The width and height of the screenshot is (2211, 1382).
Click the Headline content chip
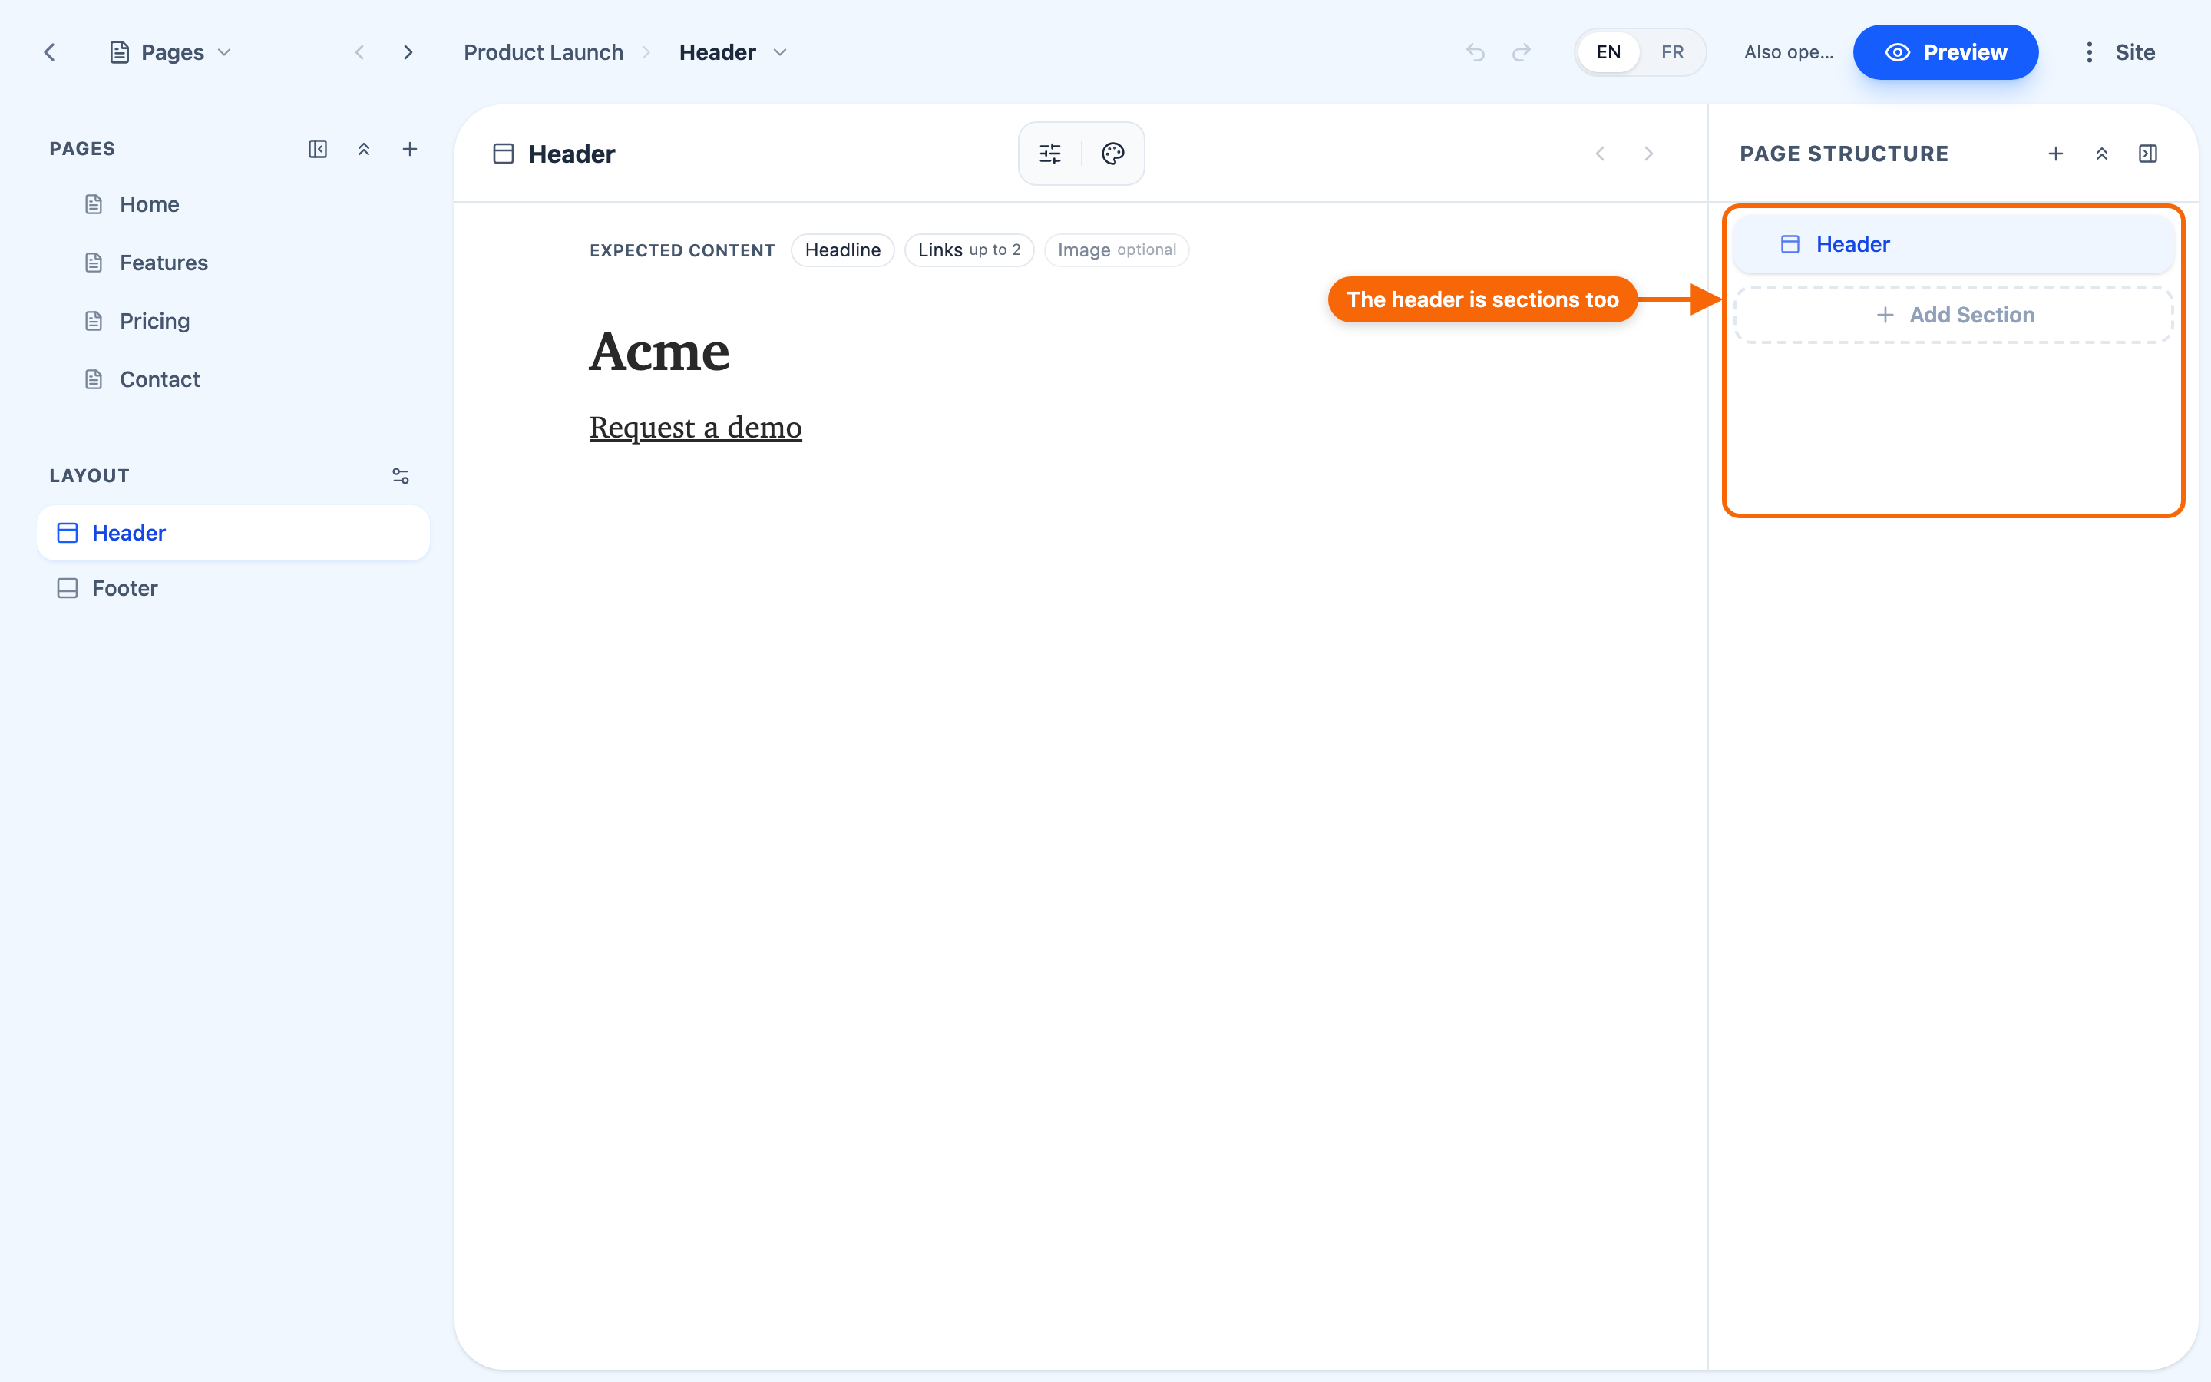click(x=842, y=250)
